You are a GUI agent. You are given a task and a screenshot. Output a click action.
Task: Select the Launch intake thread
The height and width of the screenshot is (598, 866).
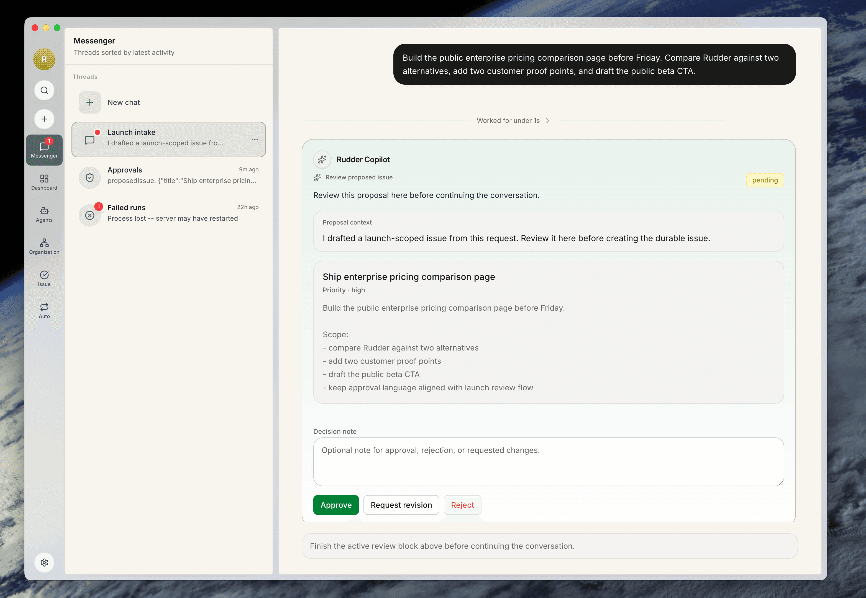coord(169,139)
